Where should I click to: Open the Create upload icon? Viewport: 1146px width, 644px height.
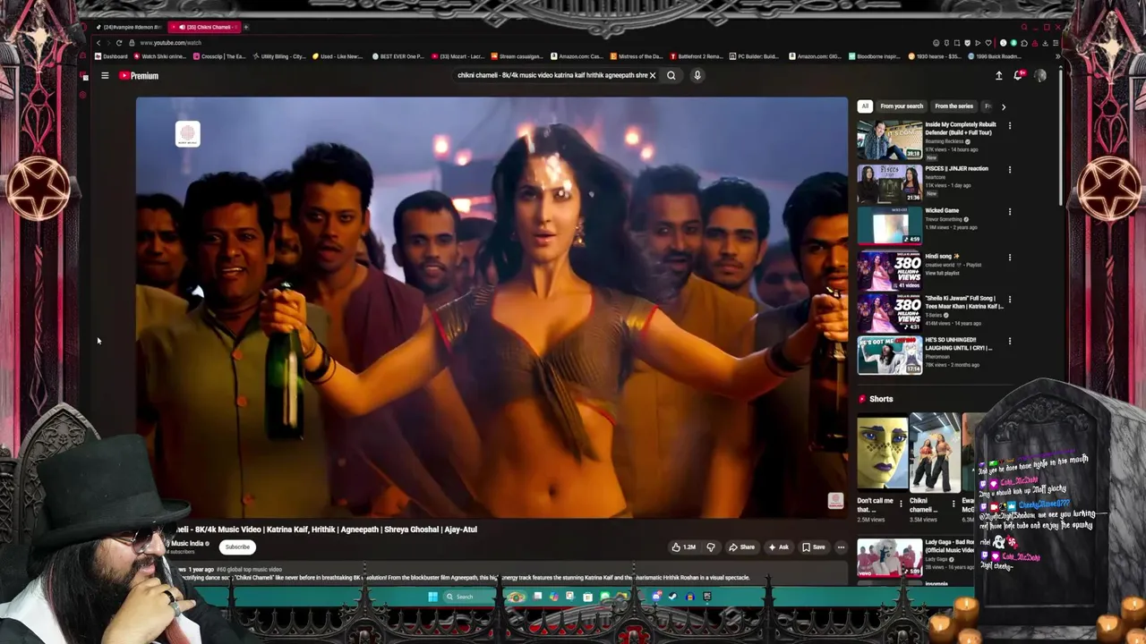click(x=999, y=76)
